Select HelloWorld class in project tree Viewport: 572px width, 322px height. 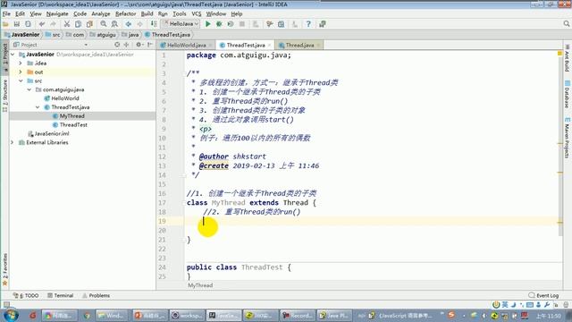(65, 98)
